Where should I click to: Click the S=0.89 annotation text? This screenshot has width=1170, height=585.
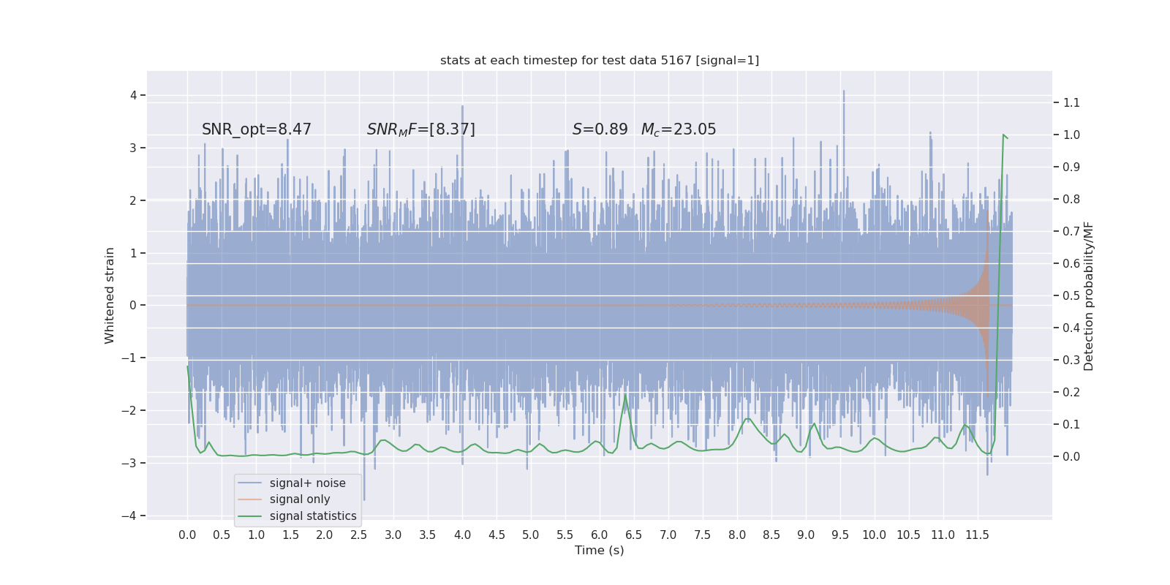coord(600,129)
